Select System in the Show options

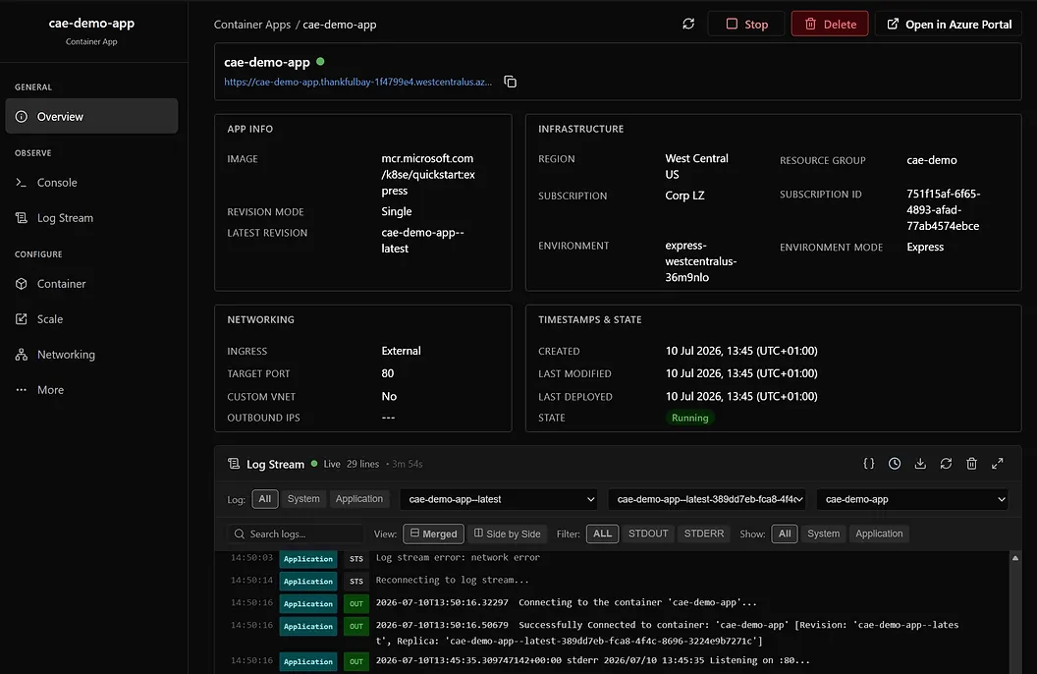[823, 534]
